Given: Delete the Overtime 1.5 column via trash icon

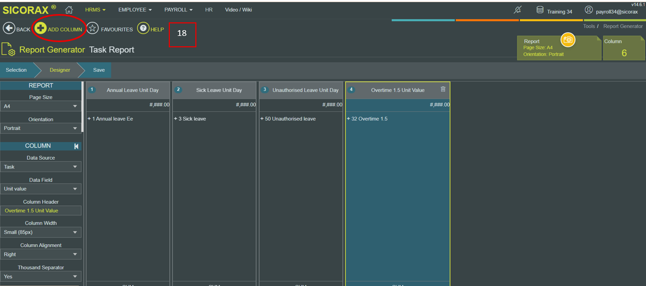Looking at the screenshot, I should point(443,89).
